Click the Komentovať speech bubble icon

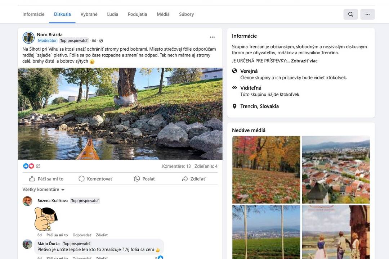point(81,178)
